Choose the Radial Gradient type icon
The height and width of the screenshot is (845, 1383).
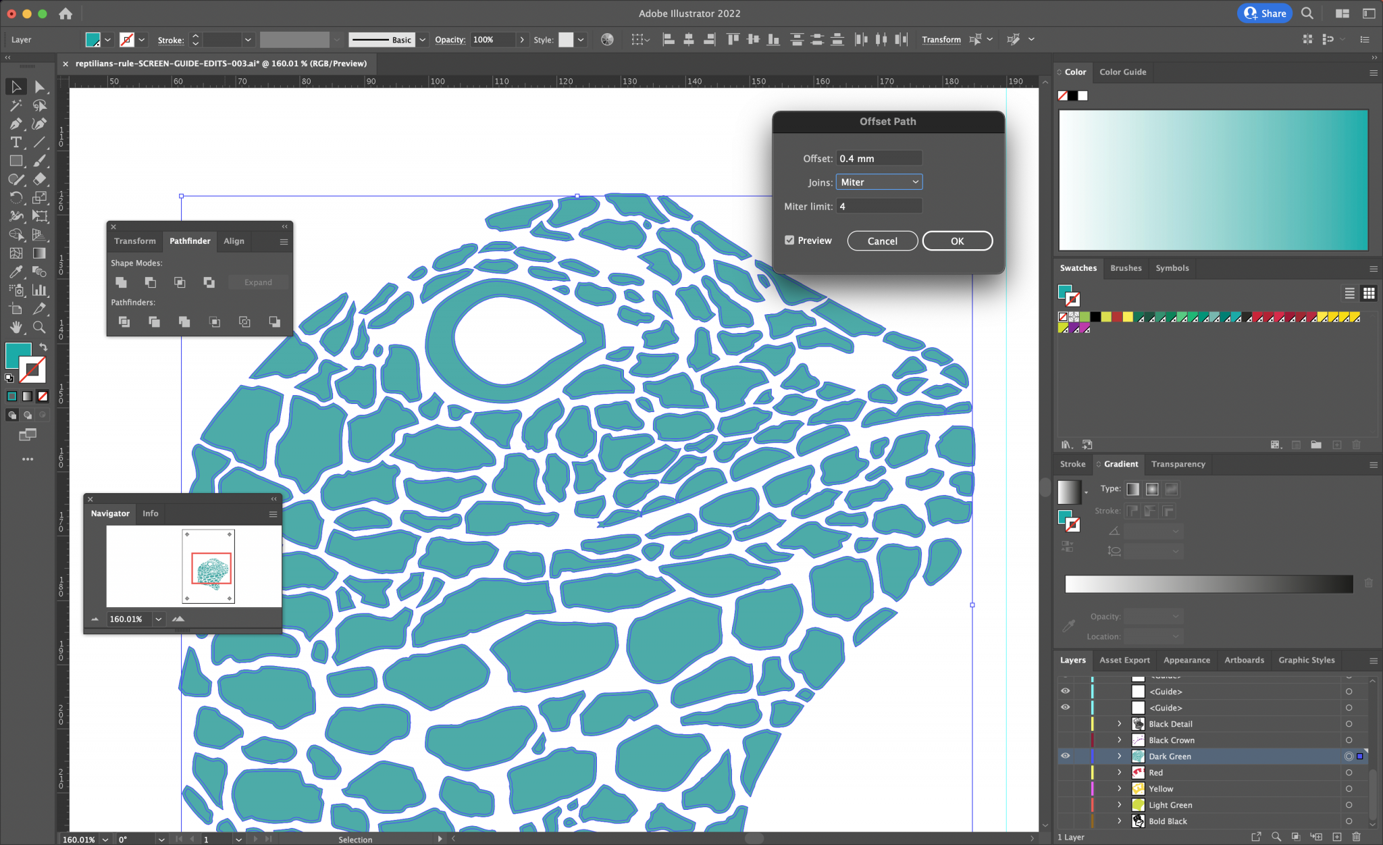[1152, 489]
